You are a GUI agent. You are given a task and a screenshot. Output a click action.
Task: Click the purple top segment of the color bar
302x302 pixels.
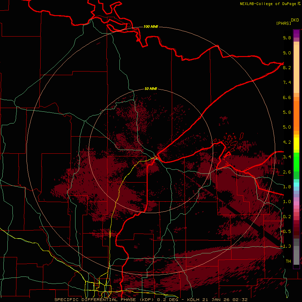coord(296,34)
